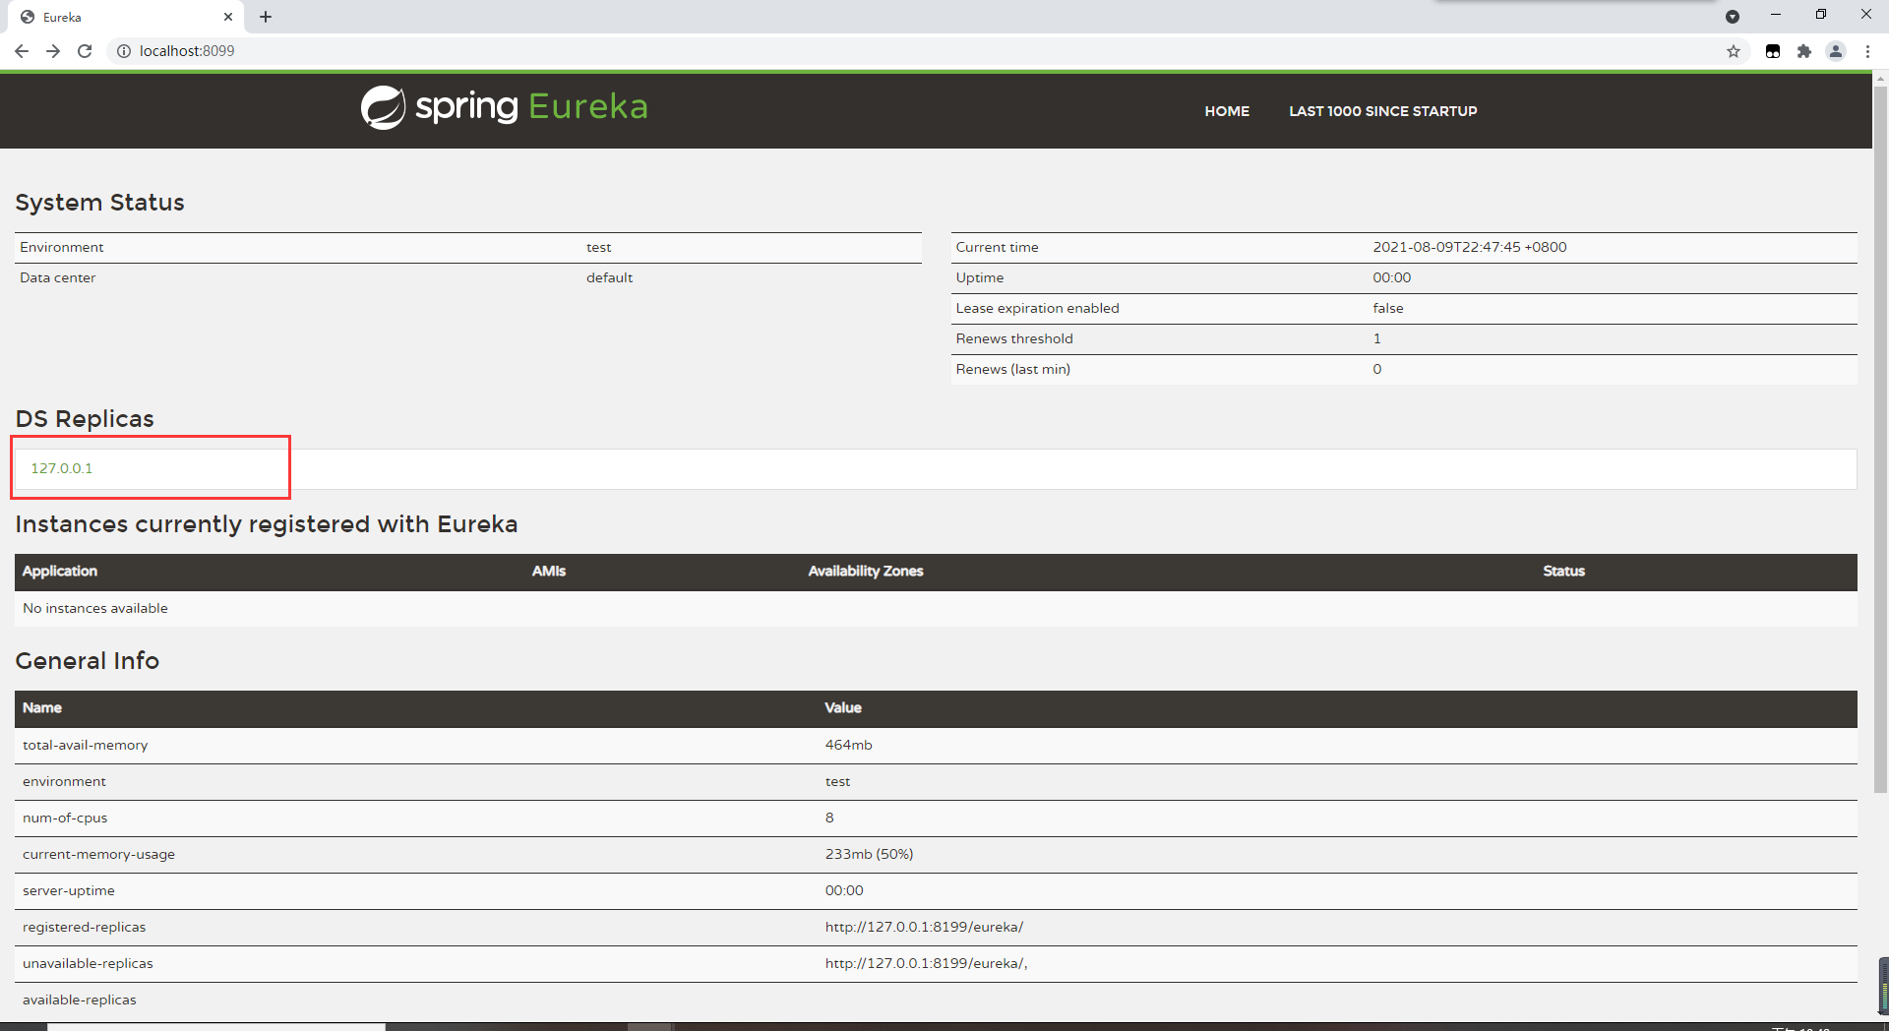
Task: Click the 'Renews (last min)' label
Action: [1012, 369]
